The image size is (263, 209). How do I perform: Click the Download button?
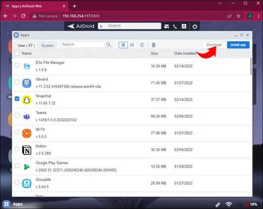214,45
